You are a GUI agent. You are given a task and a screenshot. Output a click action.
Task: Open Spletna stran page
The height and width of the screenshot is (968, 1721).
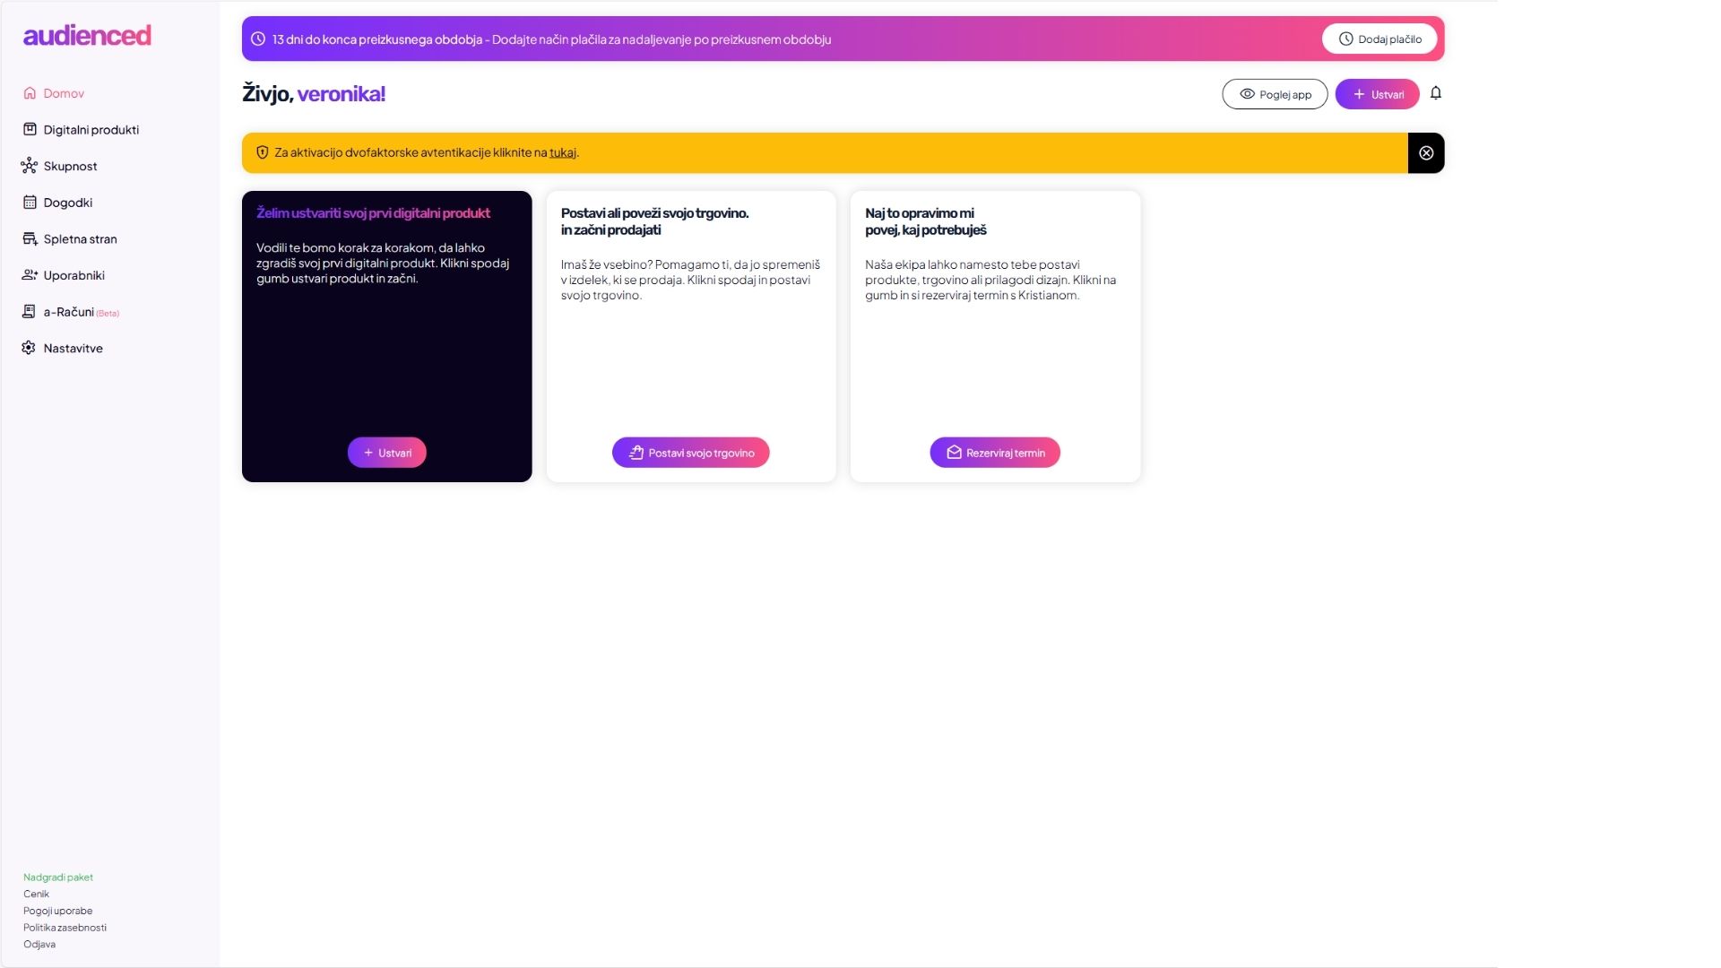[x=80, y=239]
